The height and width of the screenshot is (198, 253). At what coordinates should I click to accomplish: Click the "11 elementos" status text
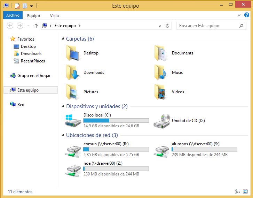point(20,192)
